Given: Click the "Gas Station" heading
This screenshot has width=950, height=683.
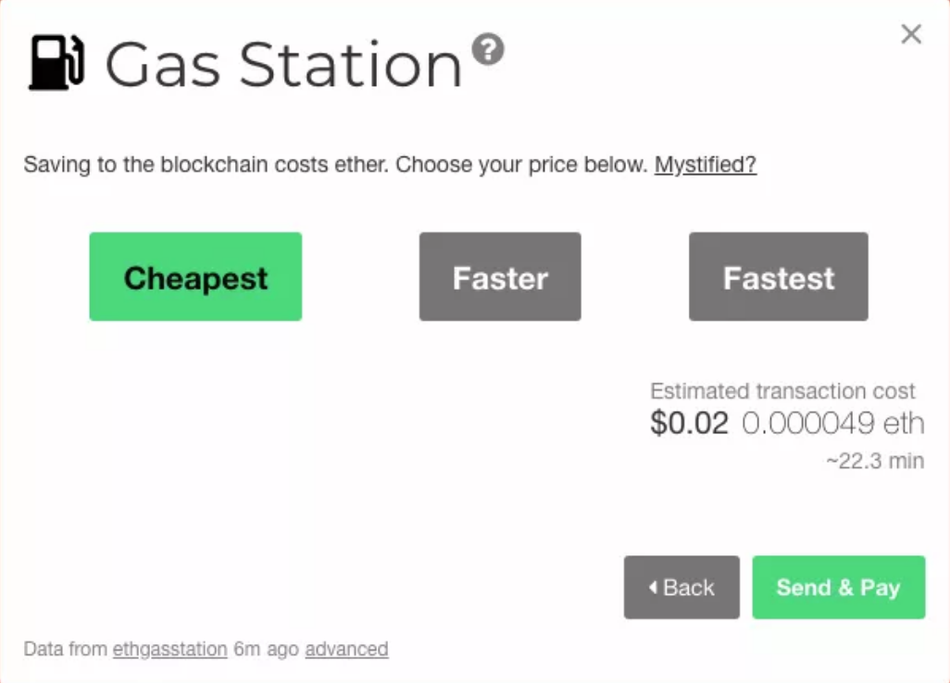Looking at the screenshot, I should [x=282, y=63].
